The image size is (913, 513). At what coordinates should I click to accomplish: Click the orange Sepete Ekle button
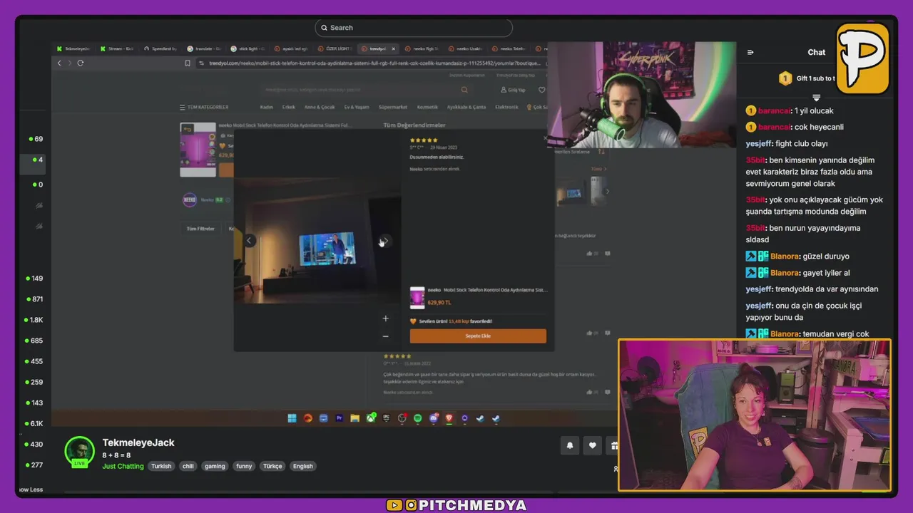478,336
